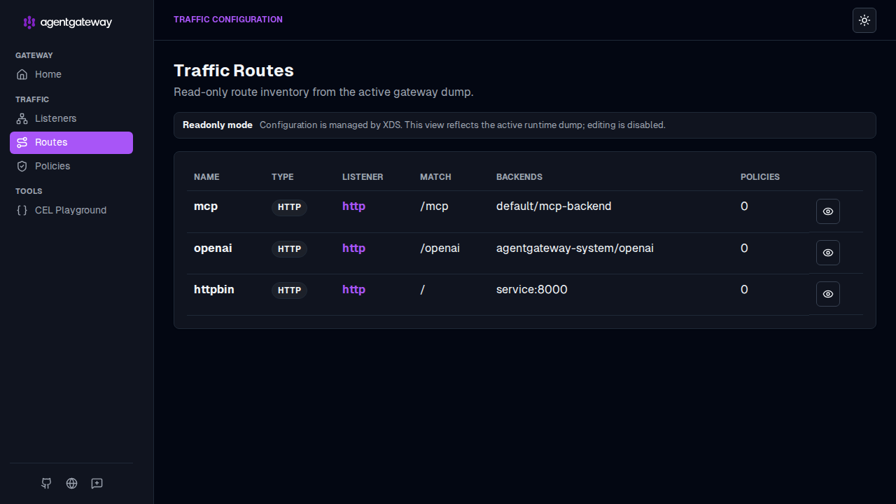View details of the openai route

point(828,253)
